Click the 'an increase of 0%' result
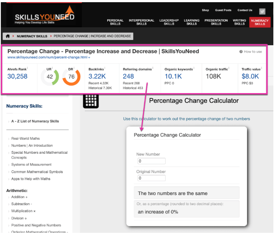 click(x=158, y=212)
